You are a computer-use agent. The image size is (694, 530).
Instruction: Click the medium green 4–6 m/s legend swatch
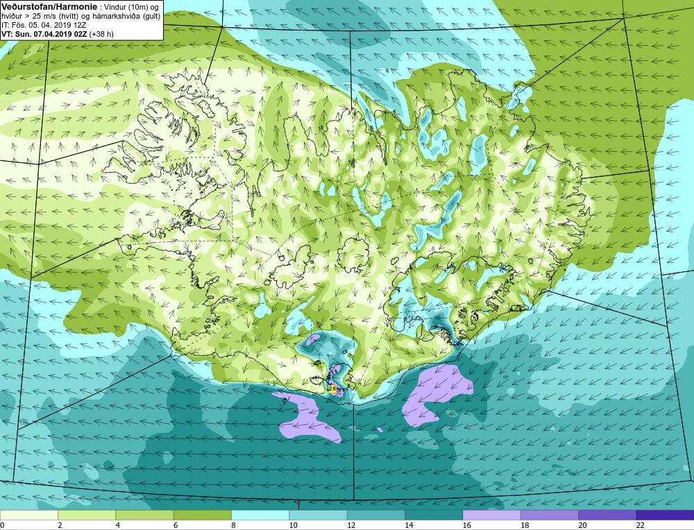coord(145,515)
